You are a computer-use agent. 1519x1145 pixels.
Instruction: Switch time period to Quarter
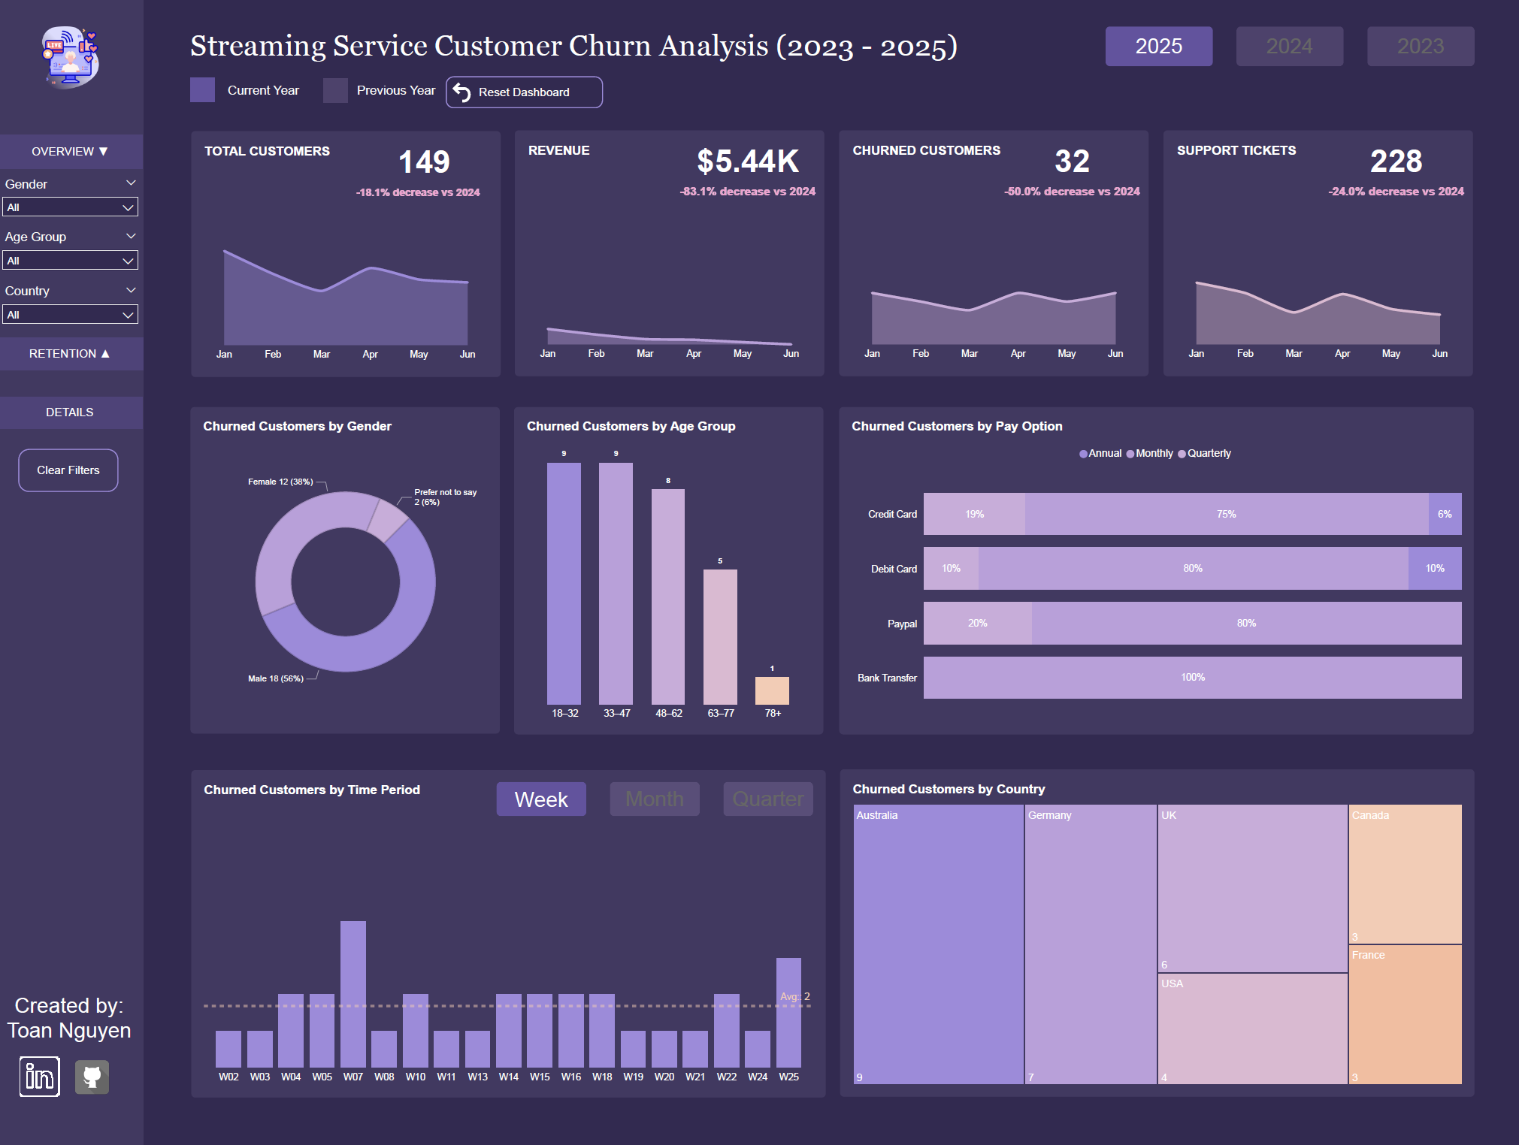coord(767,799)
